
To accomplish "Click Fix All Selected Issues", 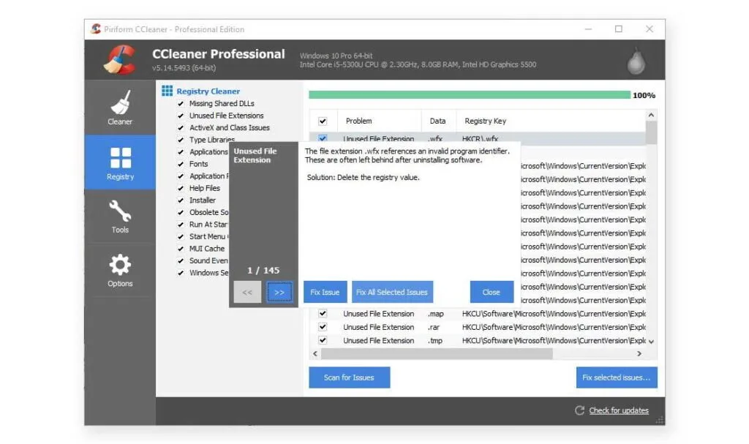I will coord(392,292).
